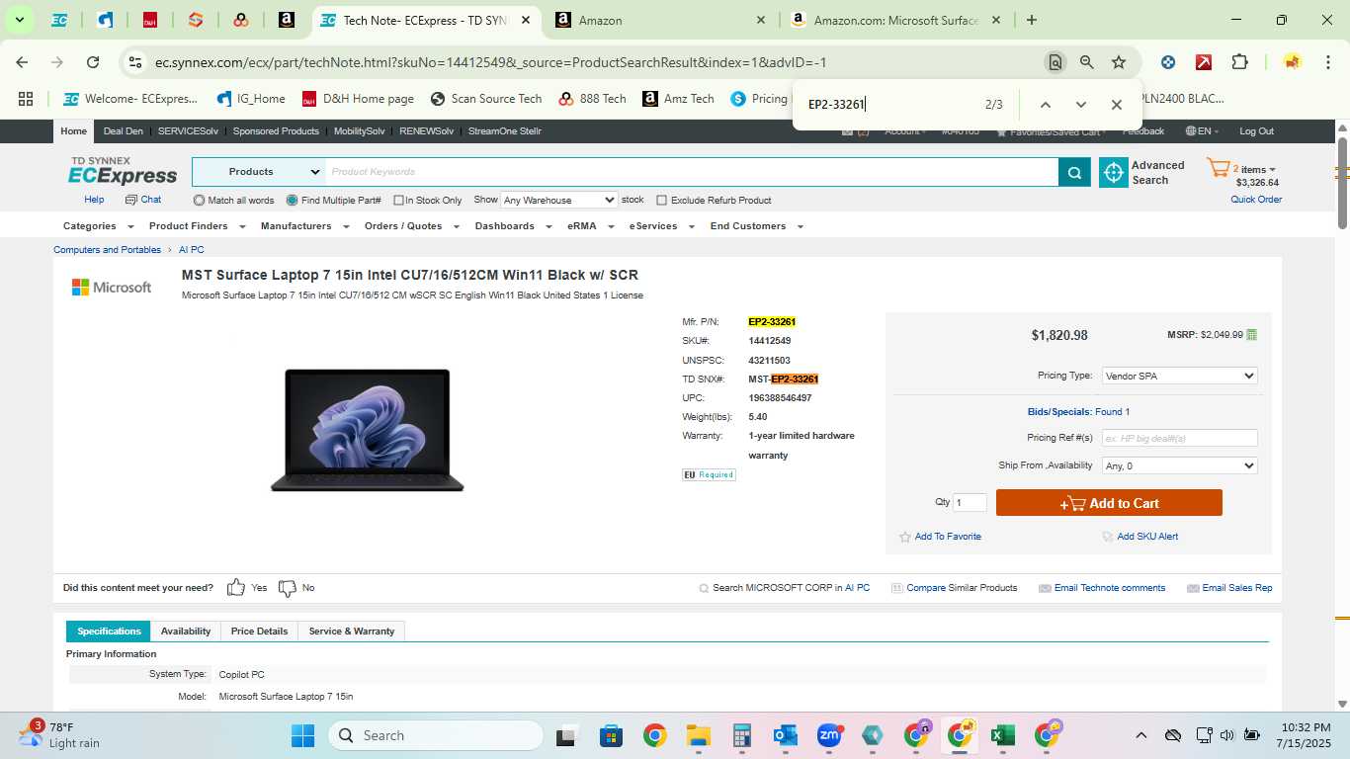Open the shopping cart icon
Screen dimensions: 1350x759
[x=1218, y=168]
